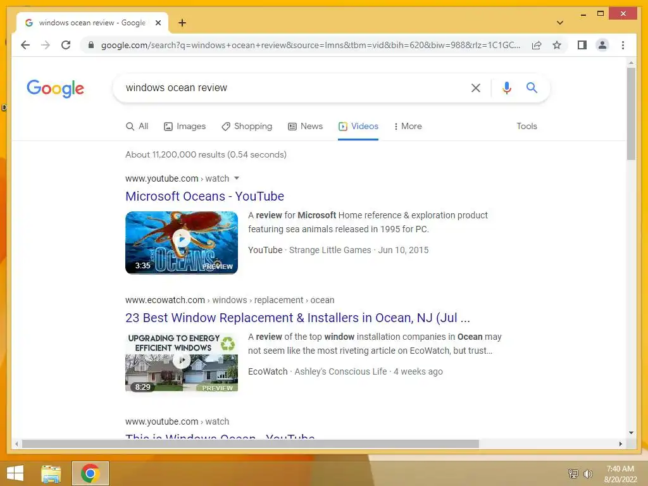Click the horizontal scroll right arrow
The image size is (648, 486).
click(x=620, y=444)
